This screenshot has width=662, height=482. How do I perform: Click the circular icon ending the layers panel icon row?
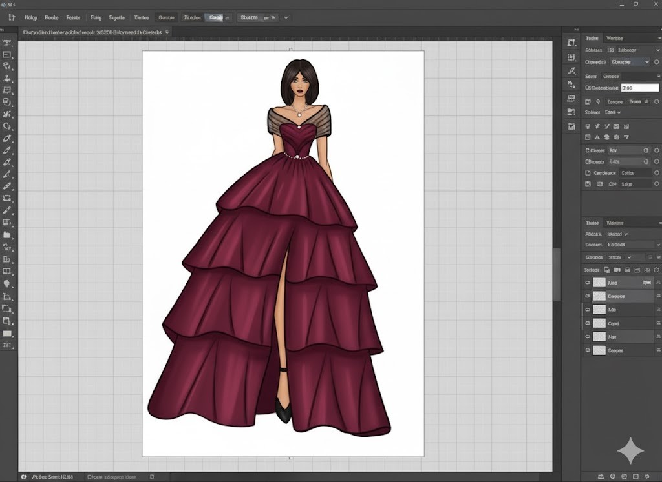point(656,270)
